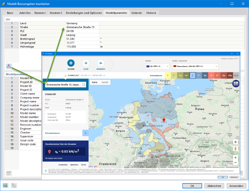Open Einstellungen und Optionen tab

[84, 13]
